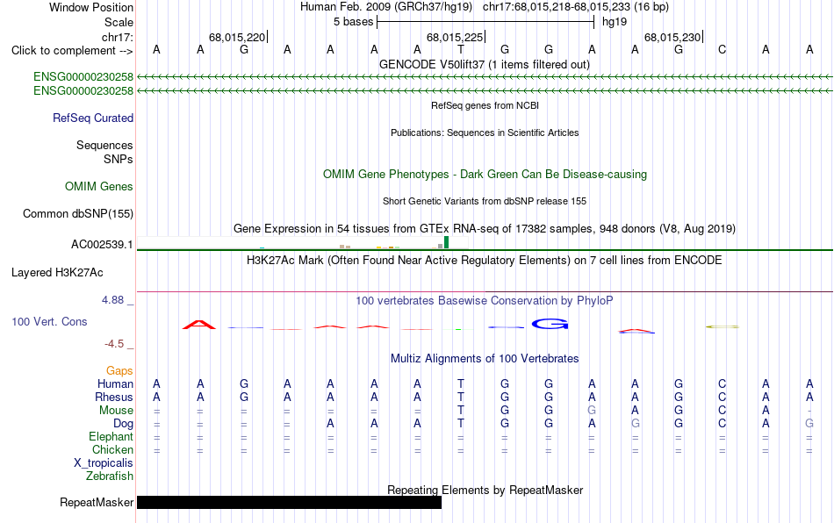
Task: Click the gray G base in the Mouse alignment row
Action: (x=592, y=411)
